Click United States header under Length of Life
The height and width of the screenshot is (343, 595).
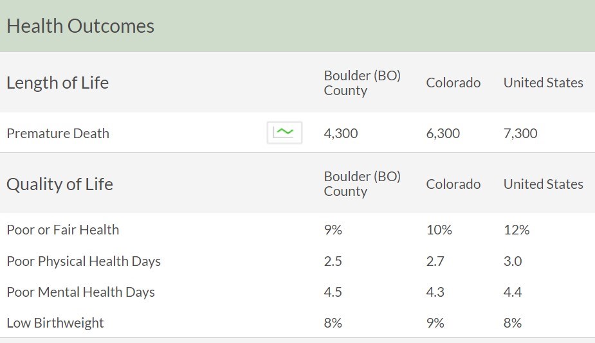(x=543, y=83)
